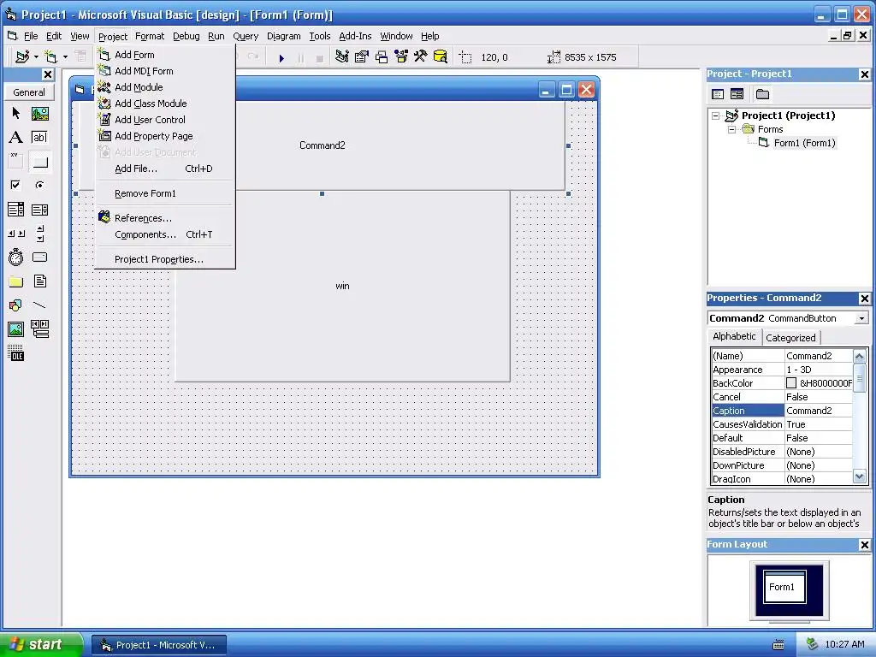The image size is (876, 657).
Task: Pick the Image control tool
Action: [15, 329]
